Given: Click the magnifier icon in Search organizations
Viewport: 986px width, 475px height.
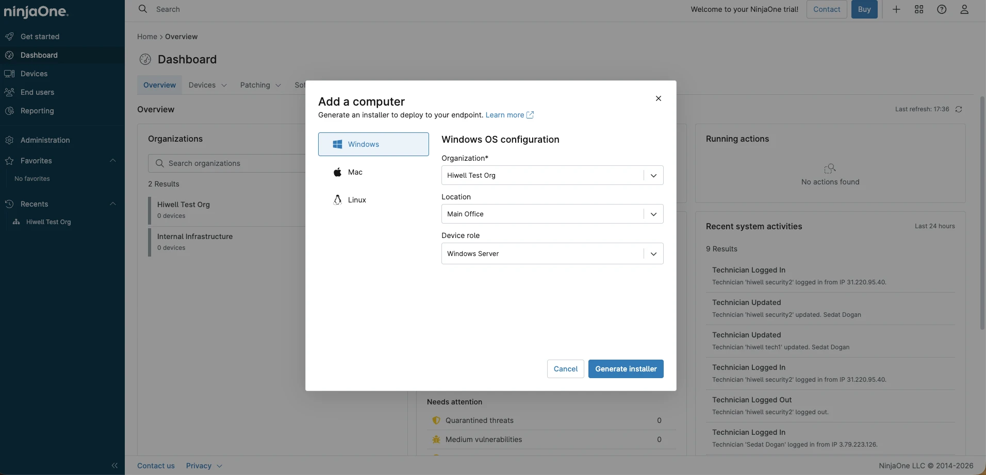Looking at the screenshot, I should 160,163.
